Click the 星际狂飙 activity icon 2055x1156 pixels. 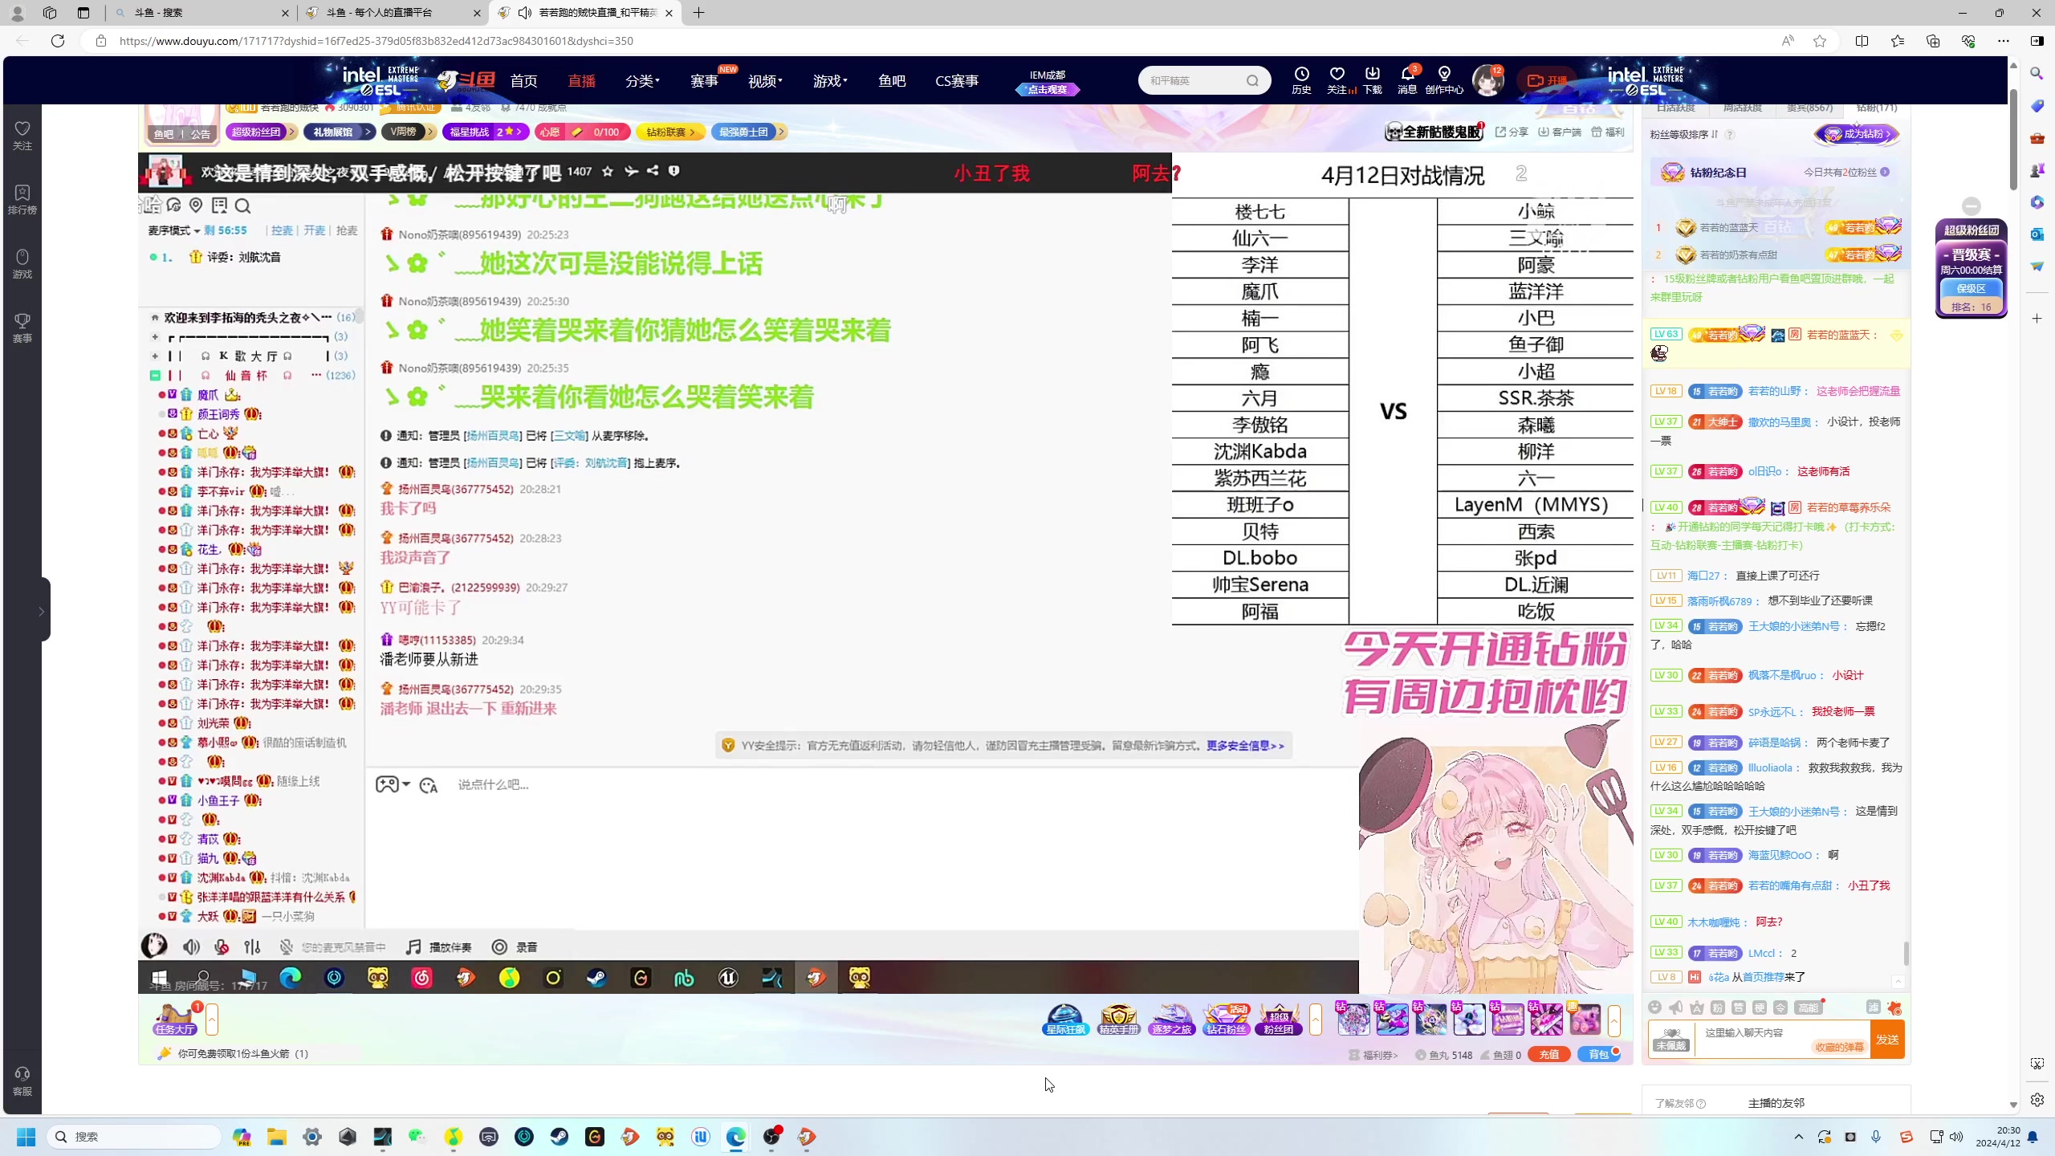[1065, 1019]
